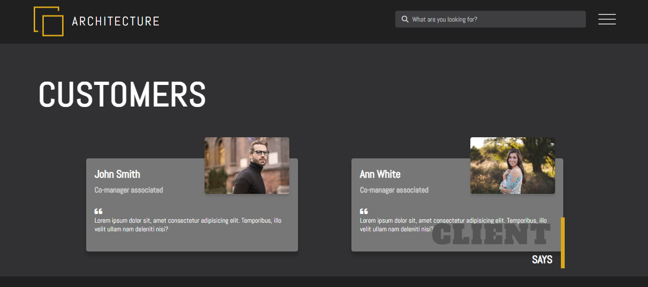Click "Co-manager associated" under John Smith
Viewport: 648px width, 287px height.
[x=129, y=190]
